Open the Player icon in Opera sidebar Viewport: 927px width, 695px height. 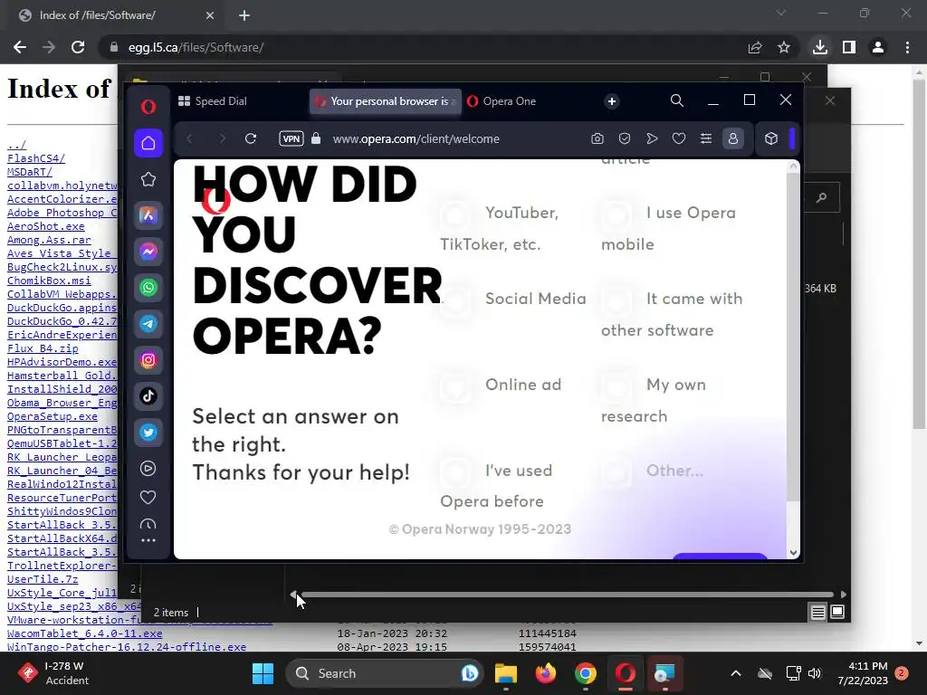(x=148, y=469)
